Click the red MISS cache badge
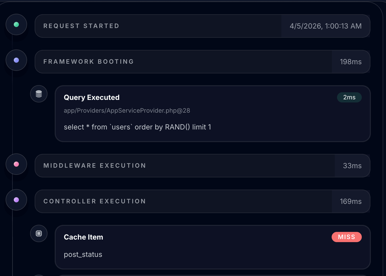Screen dimensions: 386x276 tap(346, 237)
